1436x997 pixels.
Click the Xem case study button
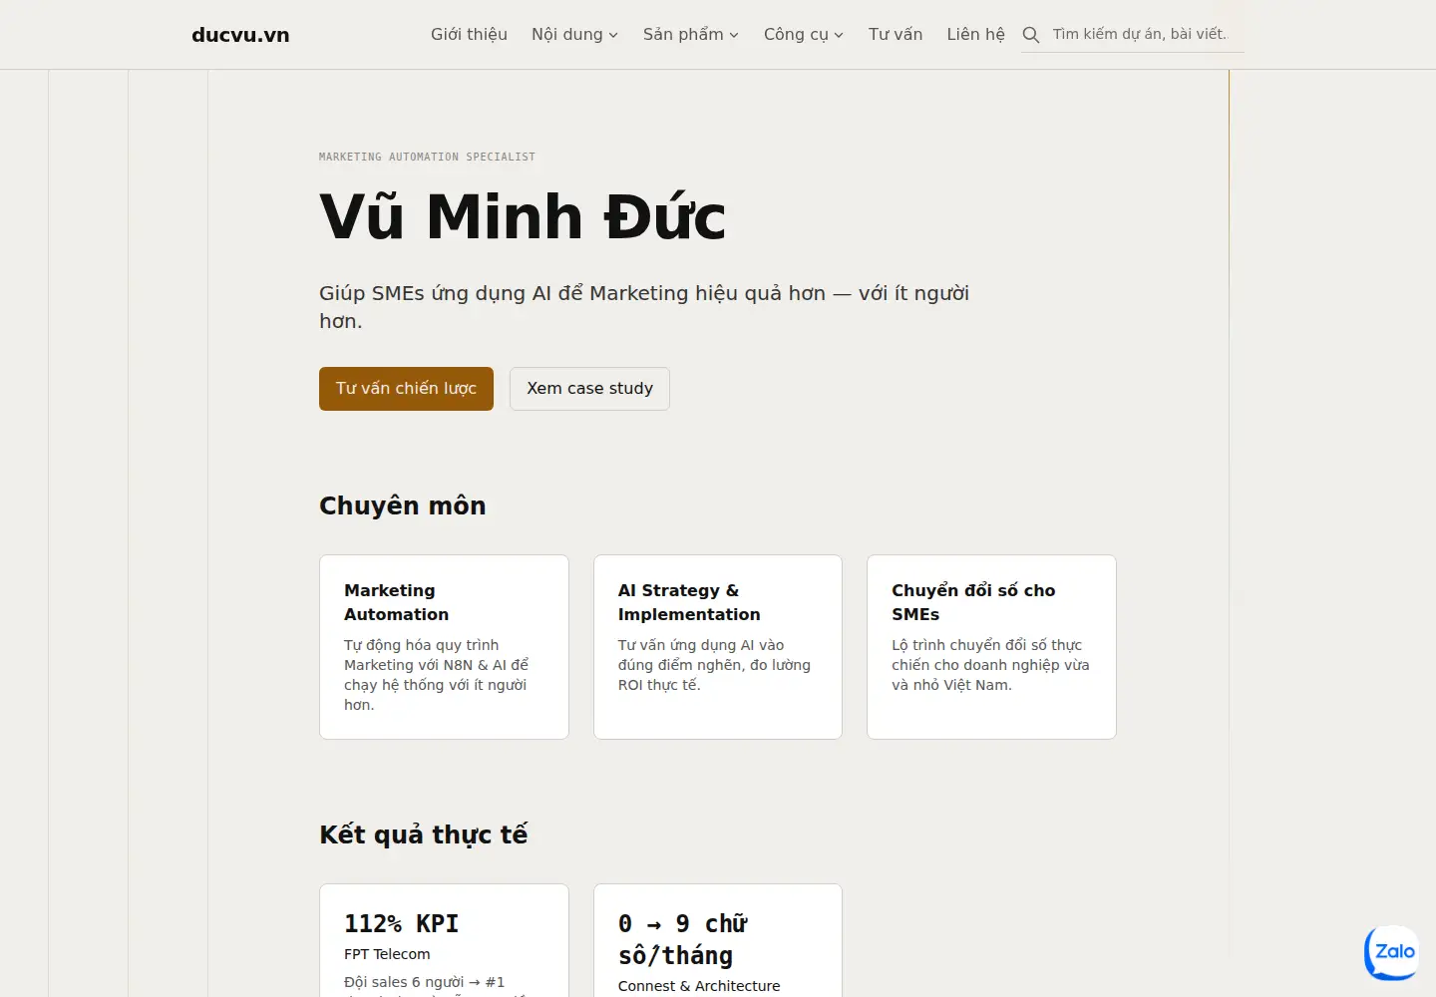[589, 389]
